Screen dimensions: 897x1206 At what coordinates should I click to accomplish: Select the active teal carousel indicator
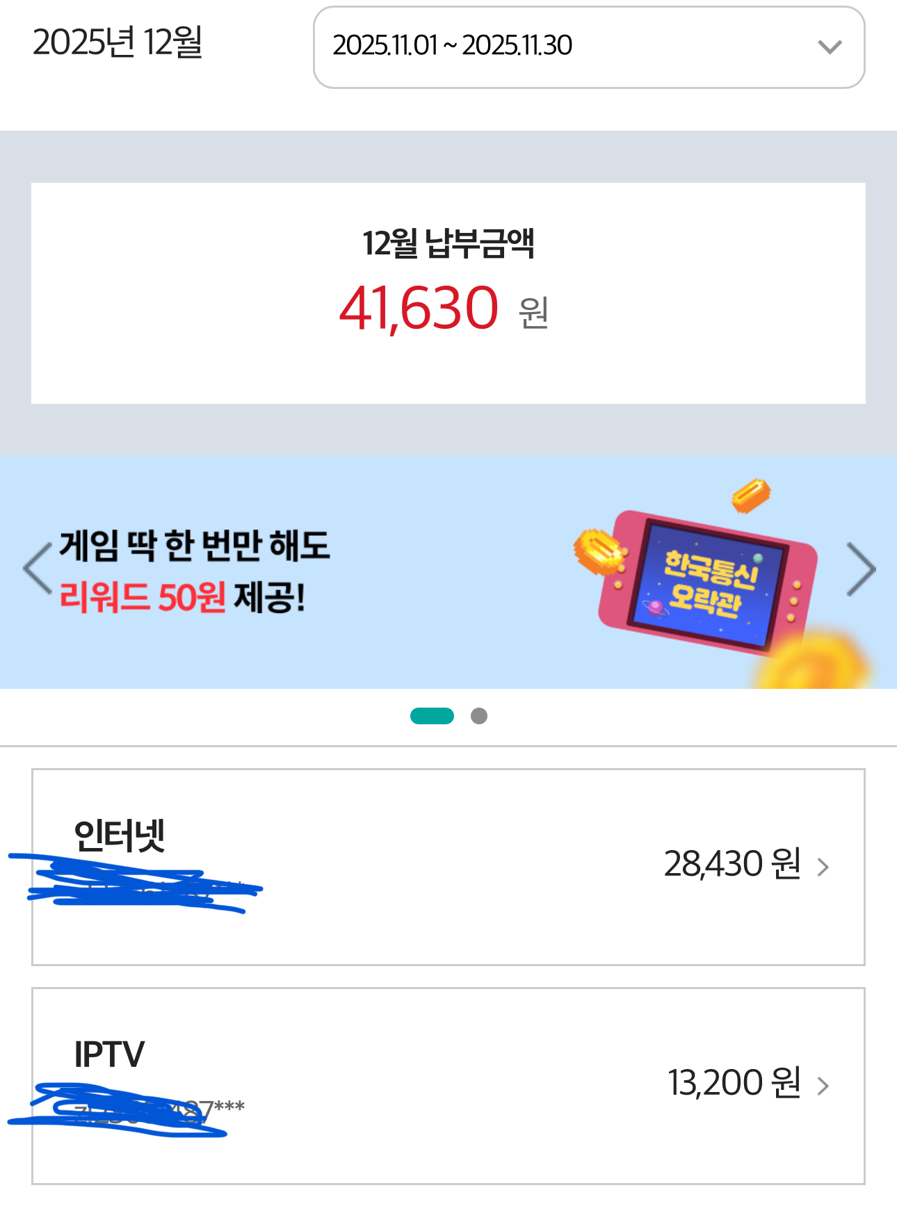(x=432, y=716)
